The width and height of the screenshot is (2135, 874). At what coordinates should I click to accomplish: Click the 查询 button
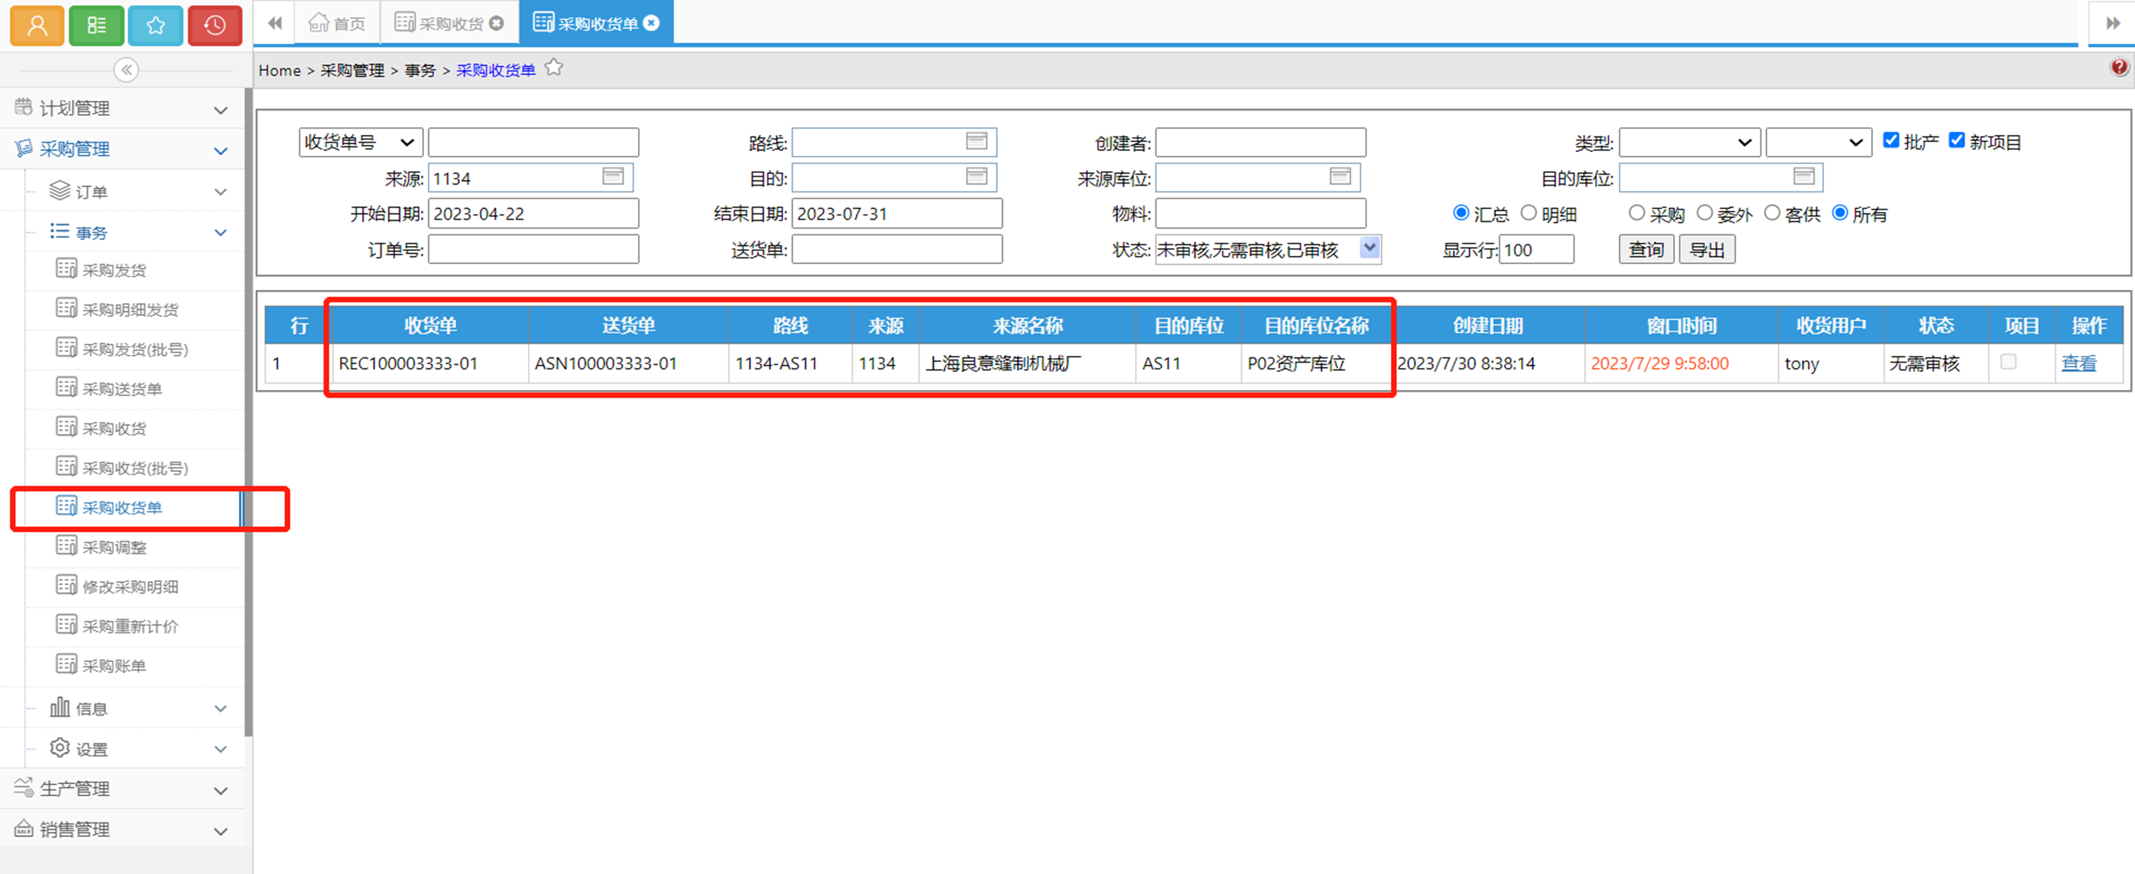(1646, 249)
